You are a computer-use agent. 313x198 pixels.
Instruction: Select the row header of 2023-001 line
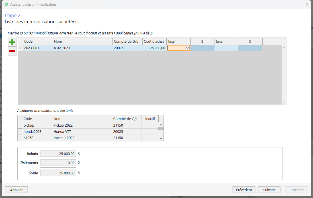click(20, 48)
